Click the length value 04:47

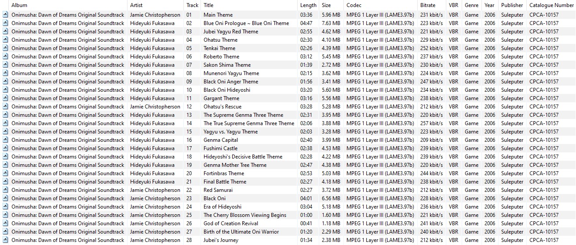[x=306, y=23]
